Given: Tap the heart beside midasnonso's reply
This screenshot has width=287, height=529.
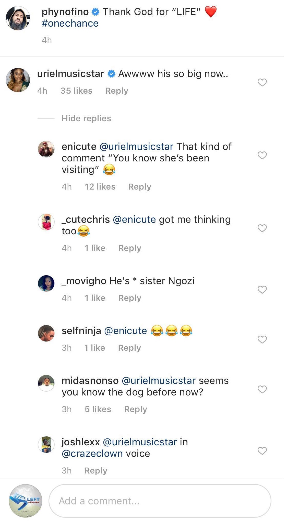Looking at the screenshot, I should [262, 389].
